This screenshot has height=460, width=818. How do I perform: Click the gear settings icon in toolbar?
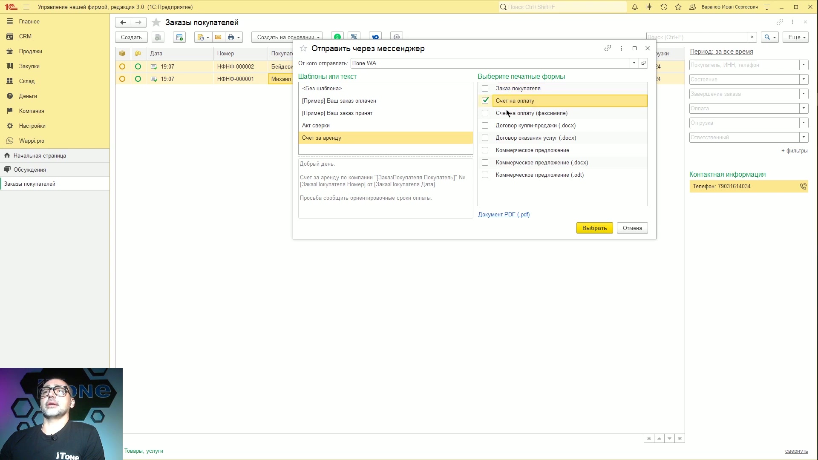pyautogui.click(x=397, y=37)
